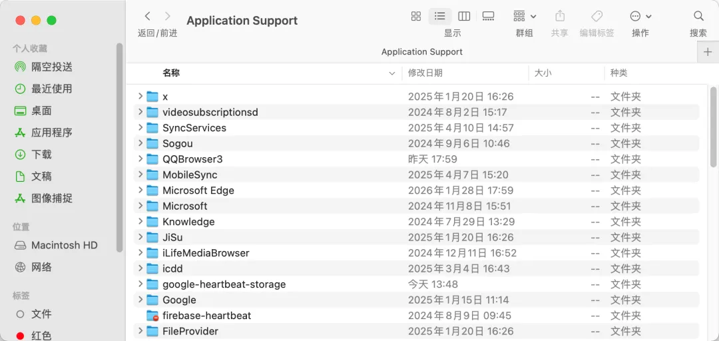
Task: Switch to icon grid view
Action: (416, 16)
